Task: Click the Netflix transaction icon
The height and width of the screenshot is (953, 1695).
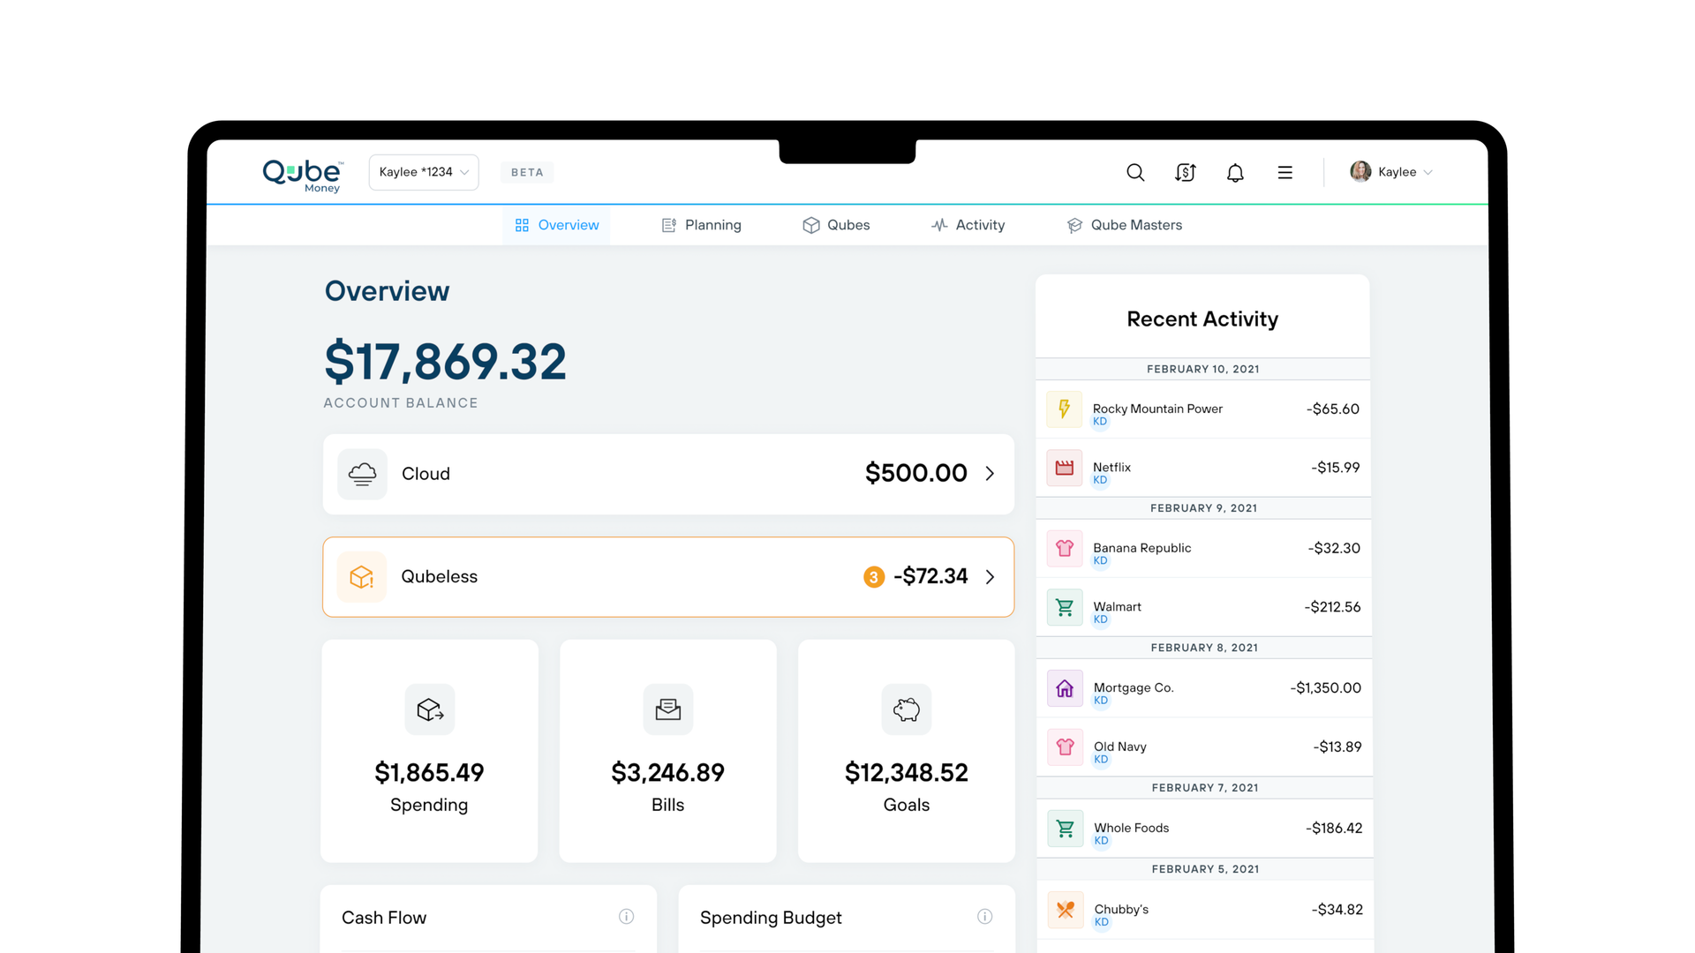Action: point(1065,468)
